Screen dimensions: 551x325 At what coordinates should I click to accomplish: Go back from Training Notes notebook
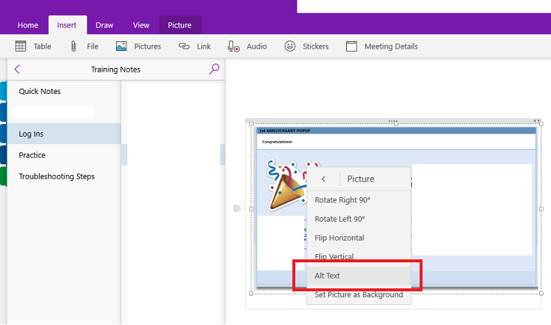point(17,69)
